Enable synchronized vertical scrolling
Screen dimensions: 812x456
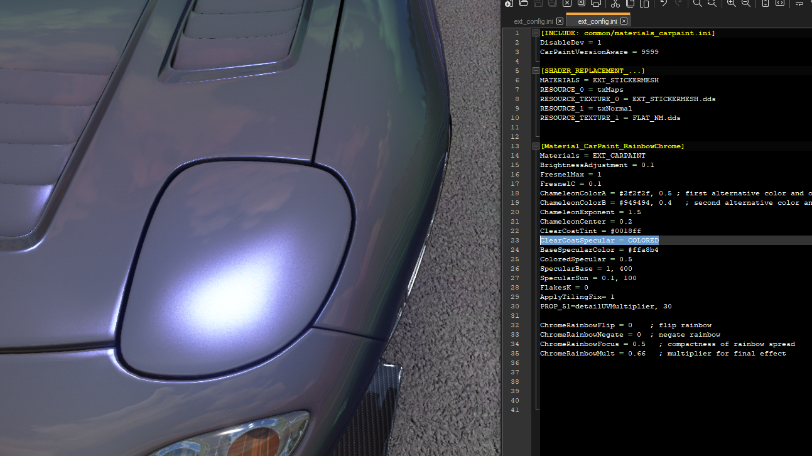pos(766,4)
